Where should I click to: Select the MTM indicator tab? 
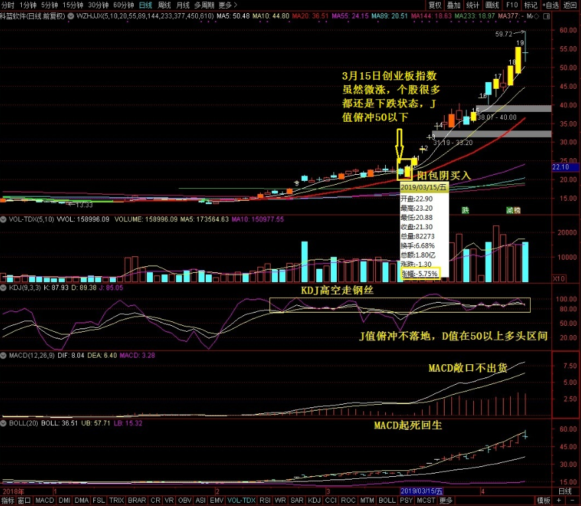[x=367, y=501]
